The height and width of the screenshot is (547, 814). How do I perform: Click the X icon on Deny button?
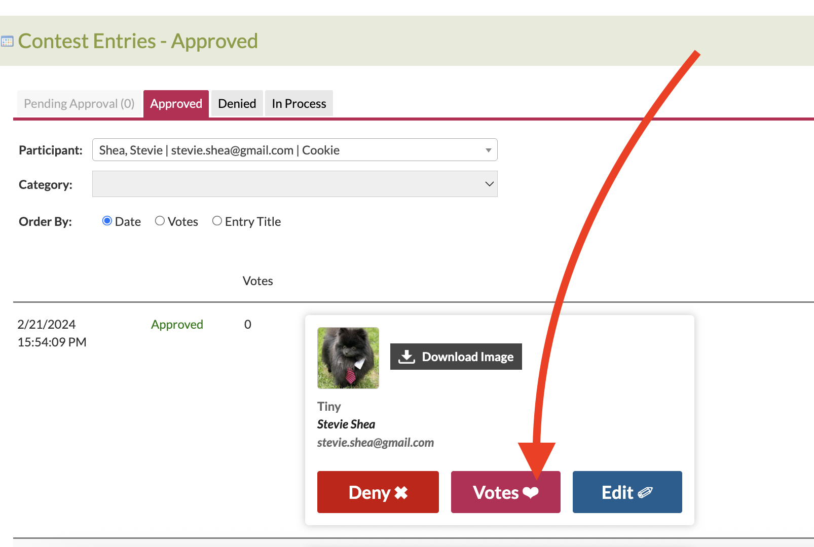click(401, 492)
